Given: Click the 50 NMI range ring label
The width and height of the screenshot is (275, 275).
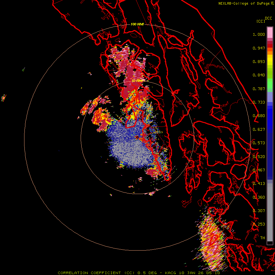Looking at the screenshot, I should pos(137,81).
